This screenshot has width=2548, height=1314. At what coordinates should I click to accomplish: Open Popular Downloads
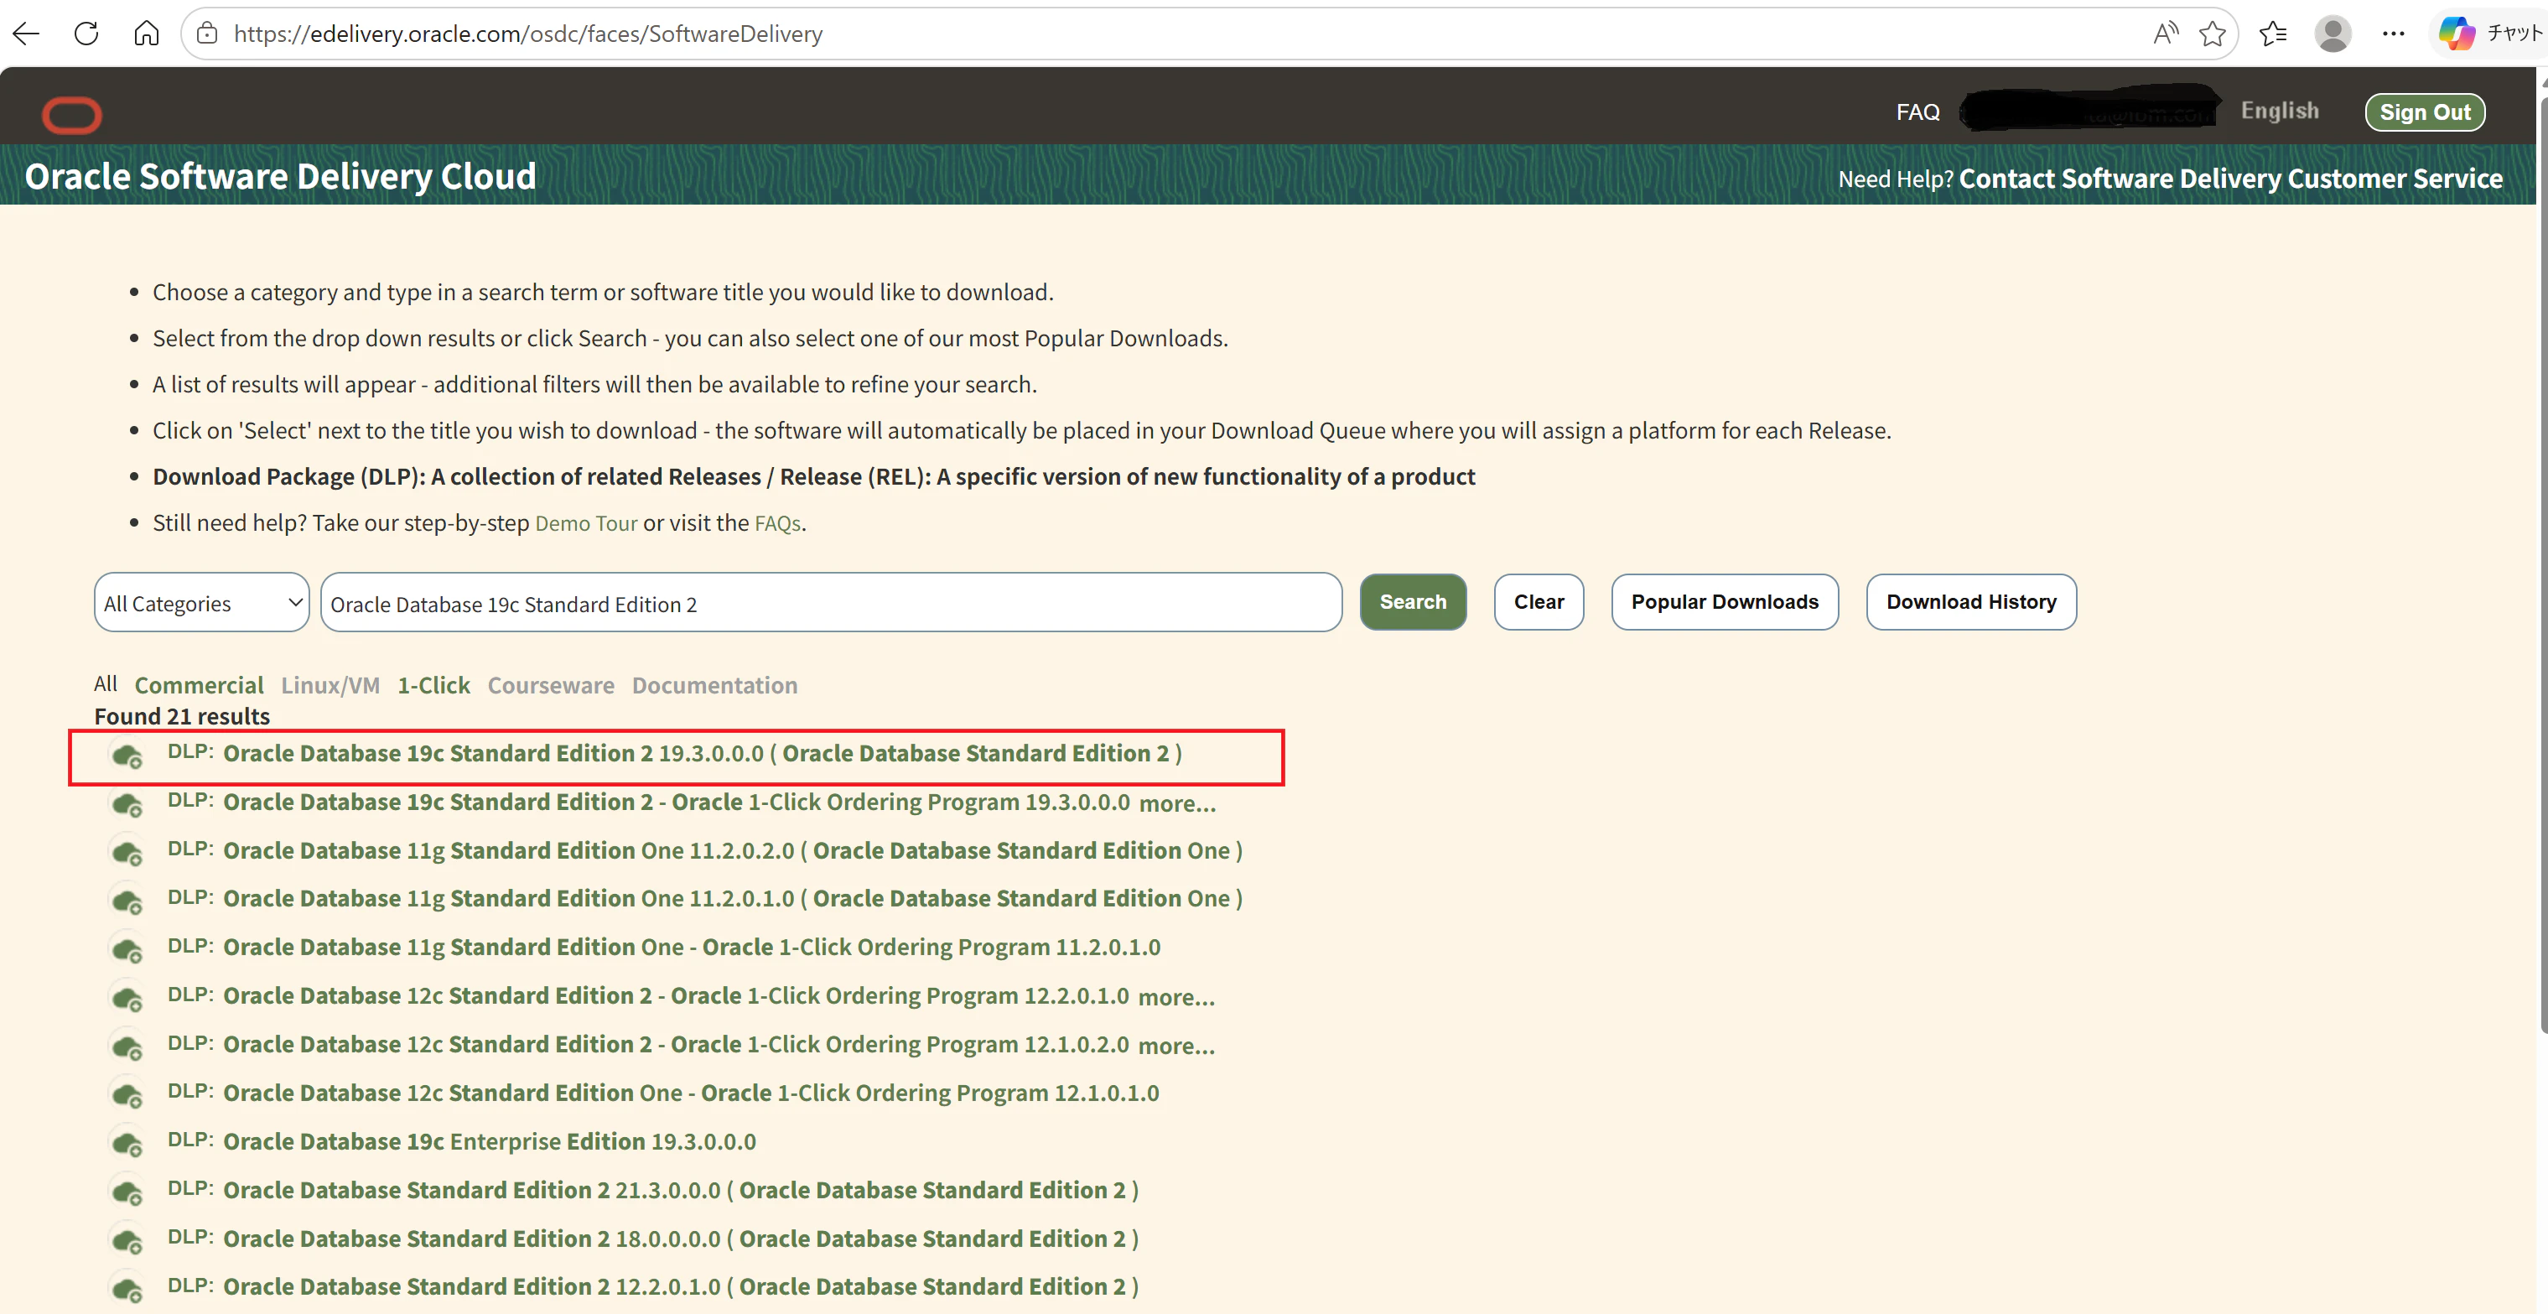(x=1724, y=603)
